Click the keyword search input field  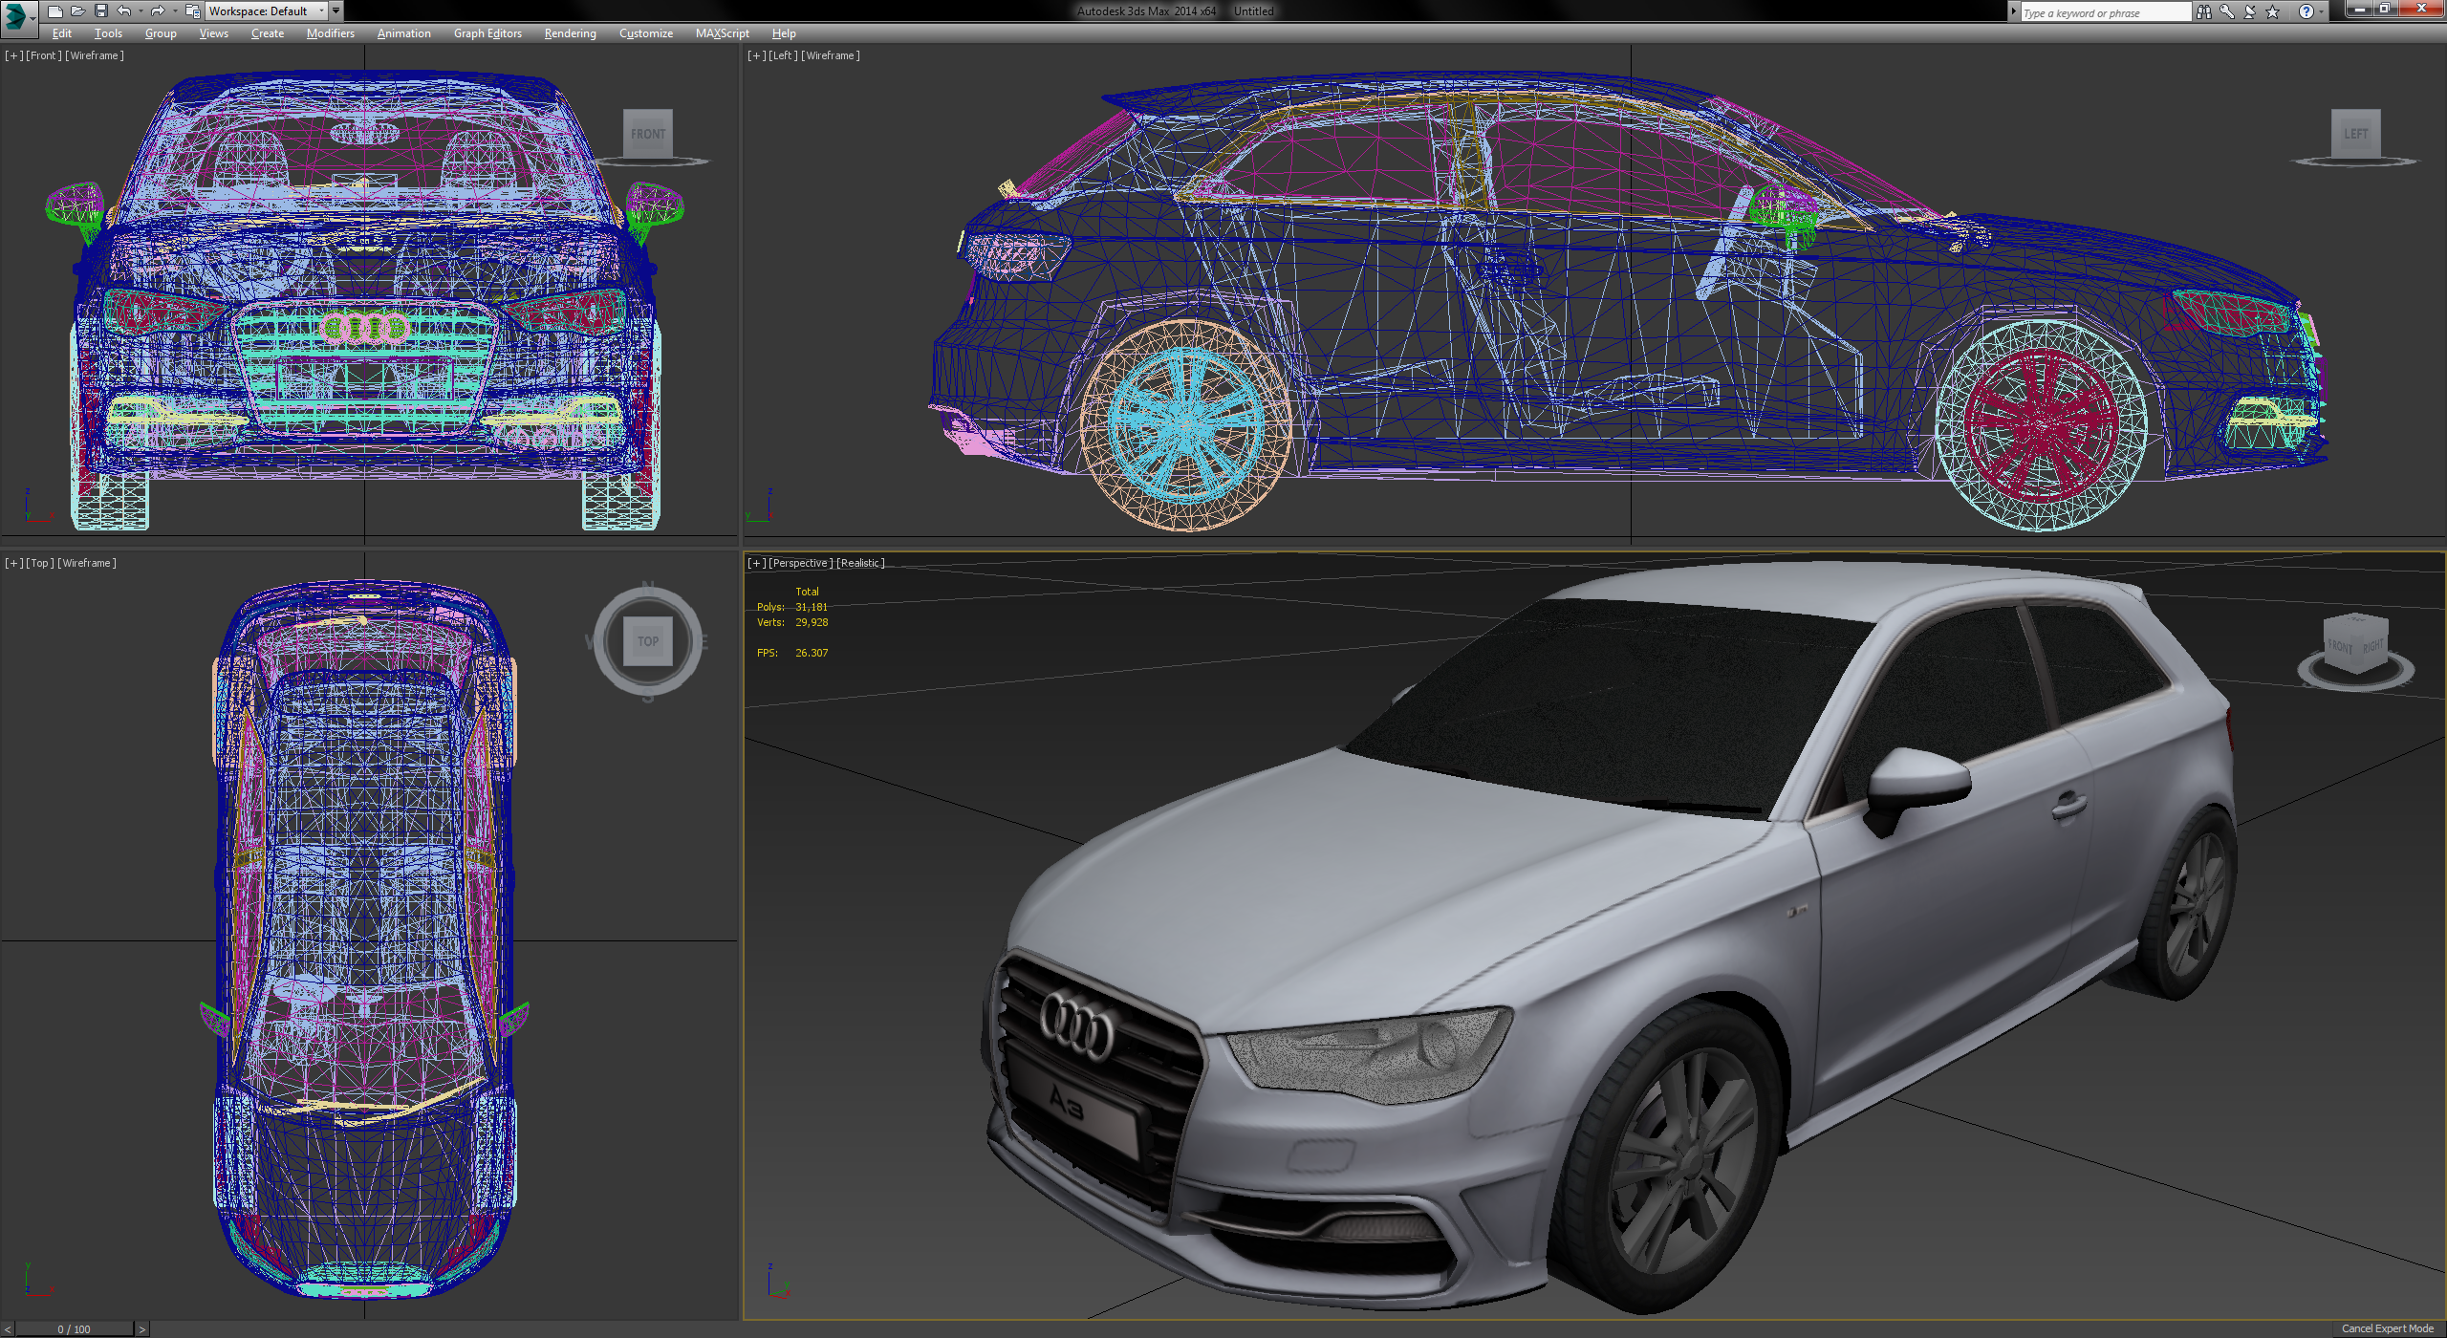2103,11
